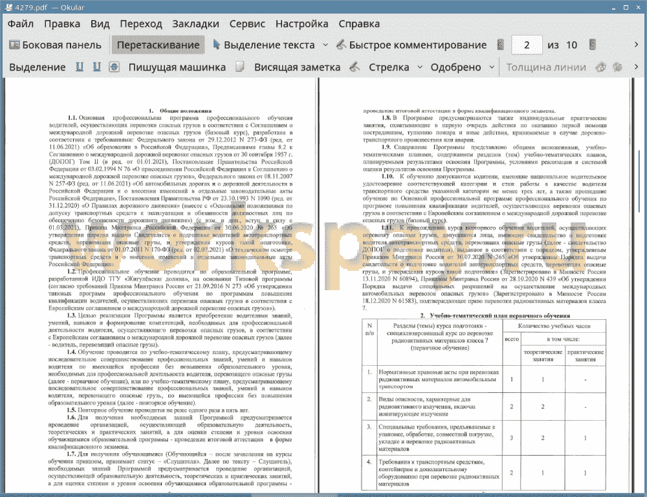
Task: Click heading "1. Общие положения"
Action: (x=180, y=111)
